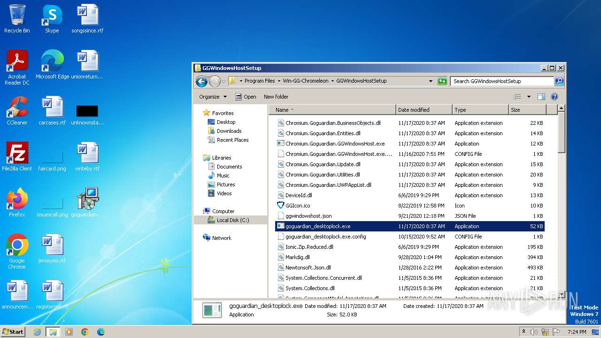Screen dimensions: 601x338
Task: Select the writeby.rtf desktop file
Action: pos(87,157)
